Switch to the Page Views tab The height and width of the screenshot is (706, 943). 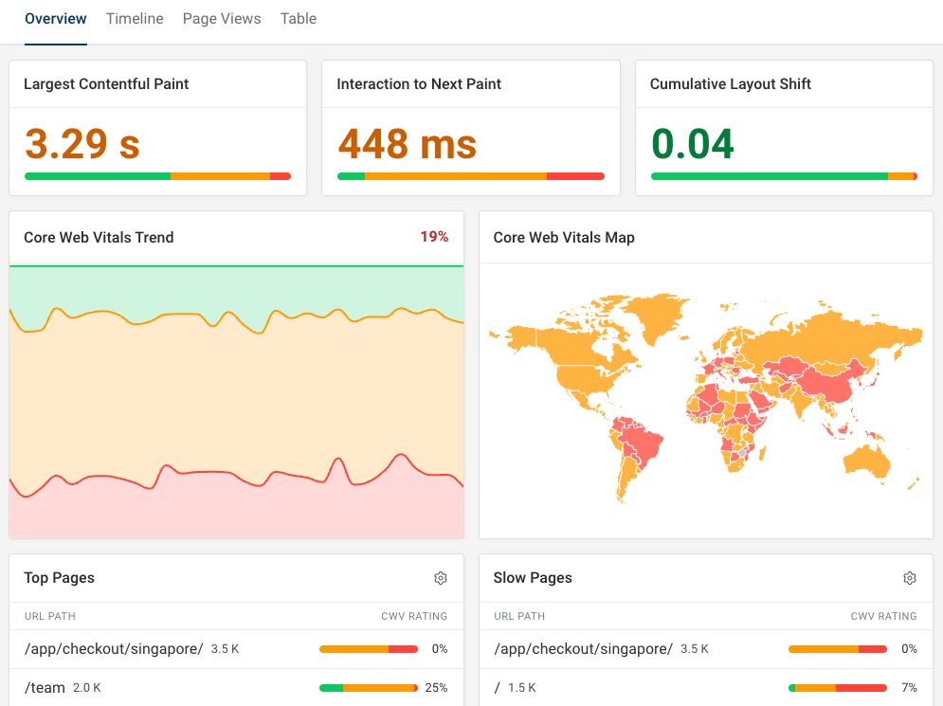point(222,18)
